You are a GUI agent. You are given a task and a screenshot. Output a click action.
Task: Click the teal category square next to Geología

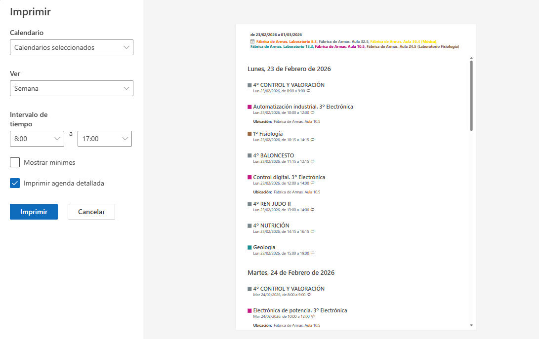pyautogui.click(x=249, y=247)
